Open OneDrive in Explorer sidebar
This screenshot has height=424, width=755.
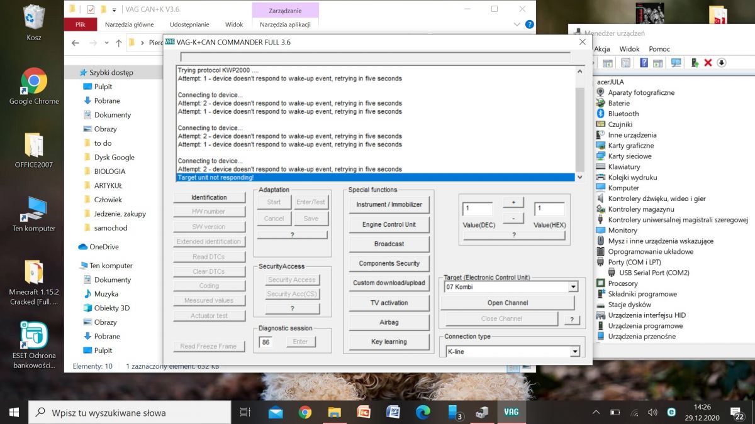point(104,247)
